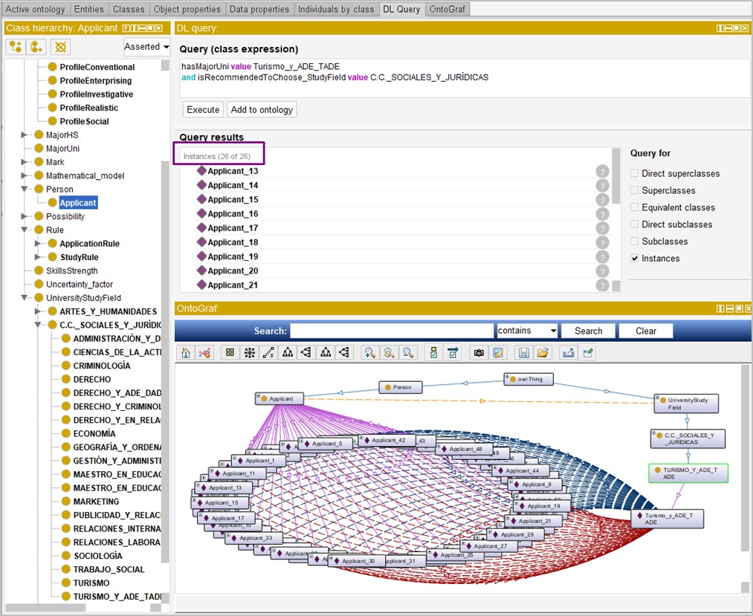
Task: Click the Add to ontology button
Action: (x=262, y=110)
